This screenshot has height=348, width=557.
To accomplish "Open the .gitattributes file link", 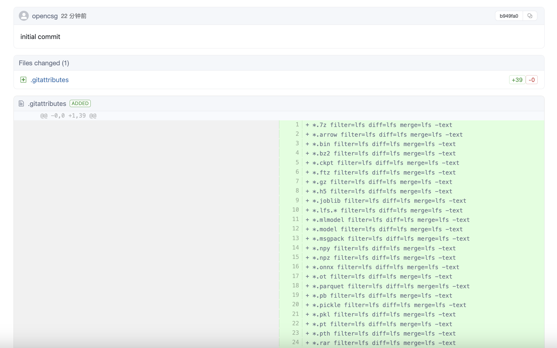I will pyautogui.click(x=50, y=80).
